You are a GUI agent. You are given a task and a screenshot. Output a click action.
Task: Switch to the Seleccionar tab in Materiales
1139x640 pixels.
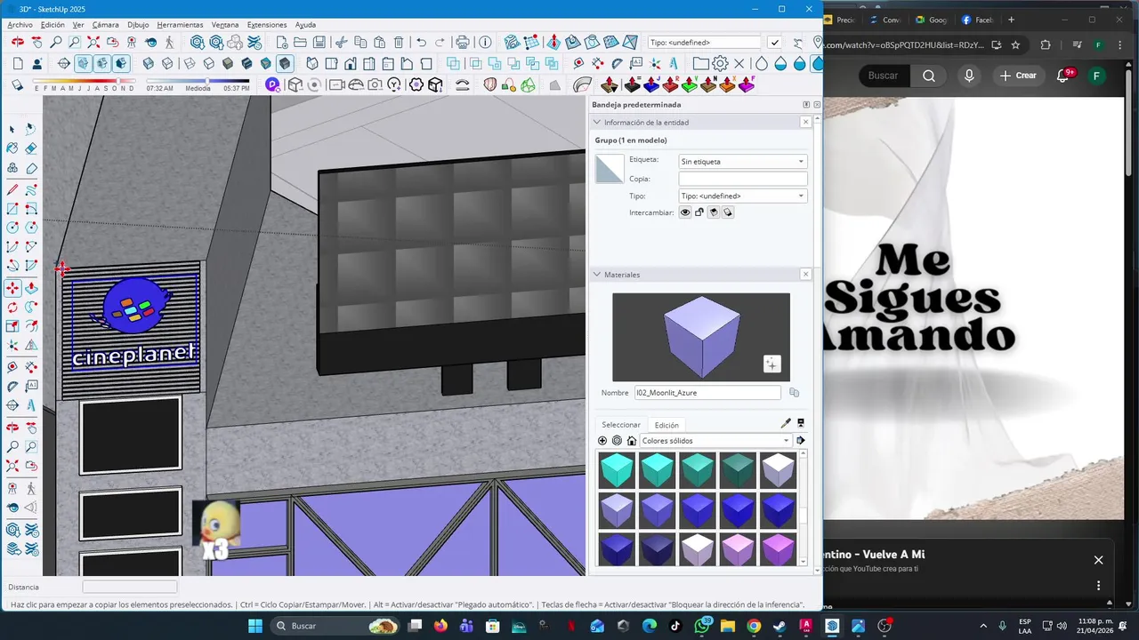(621, 425)
